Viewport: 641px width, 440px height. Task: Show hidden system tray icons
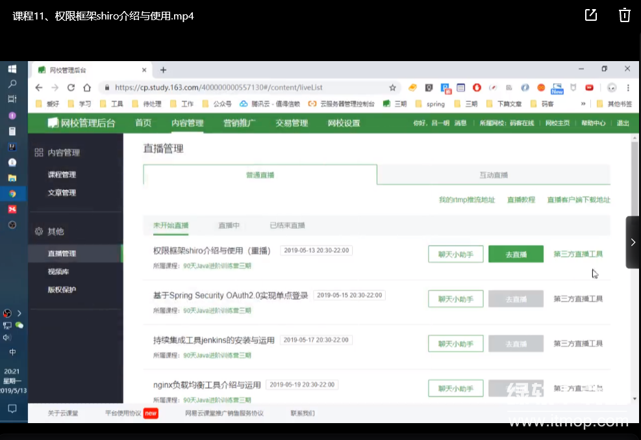(x=19, y=313)
